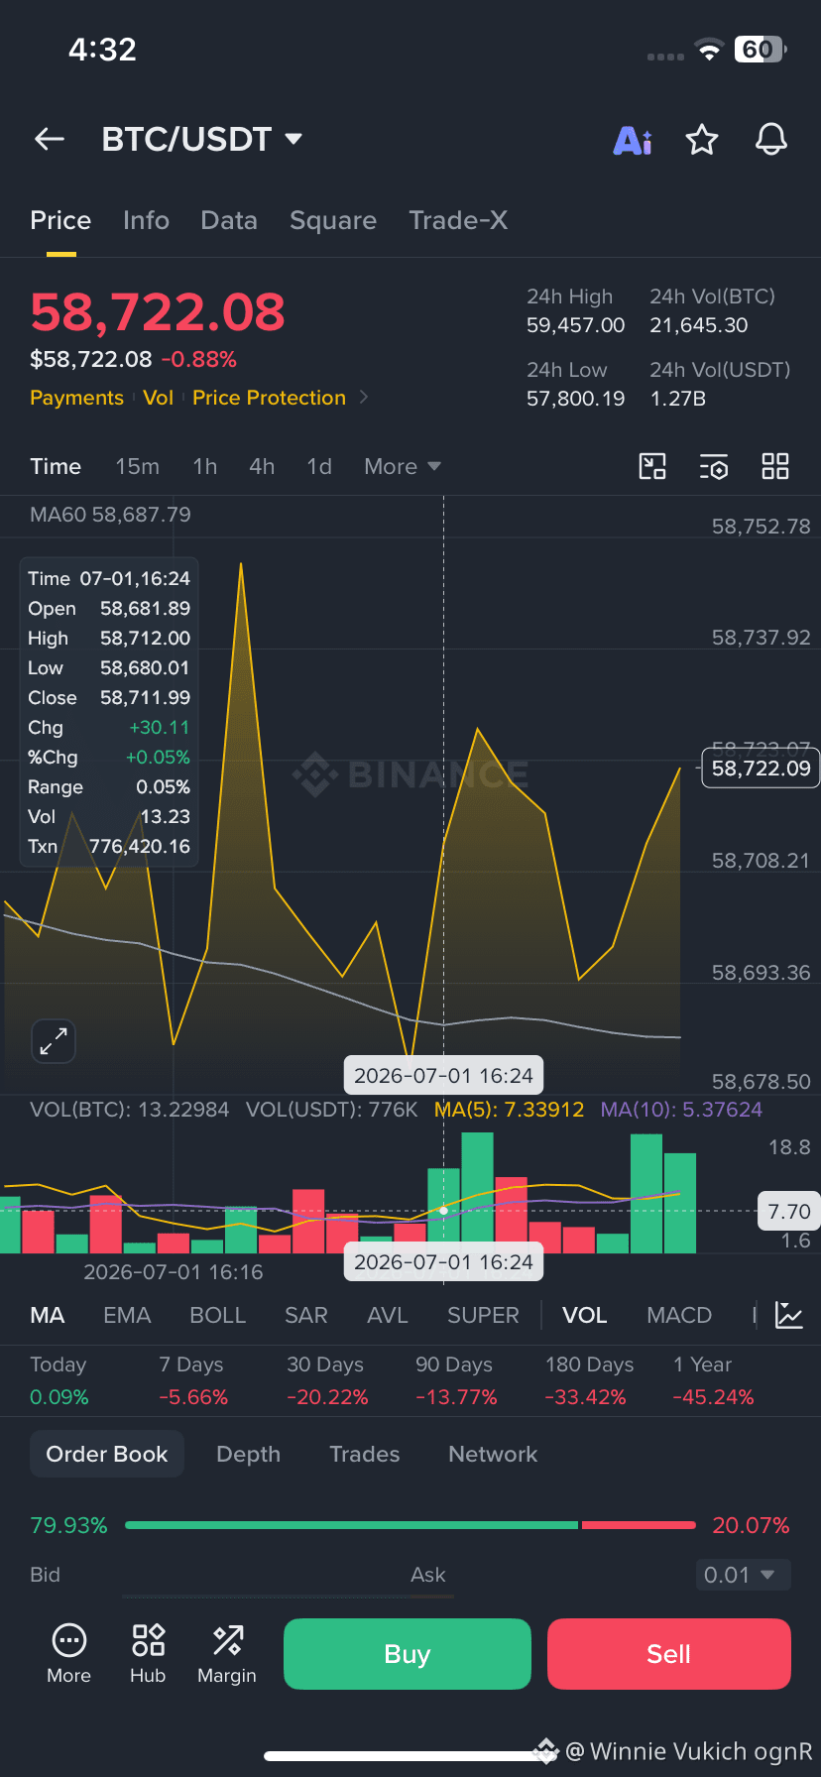Select the Price tab
Screen dimensions: 821x1777
click(60, 220)
